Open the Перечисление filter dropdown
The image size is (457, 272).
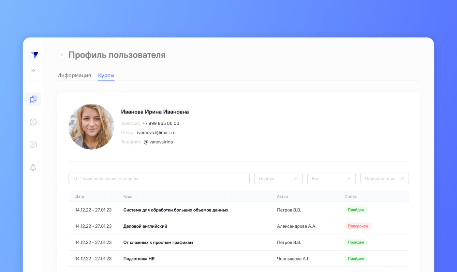point(384,178)
